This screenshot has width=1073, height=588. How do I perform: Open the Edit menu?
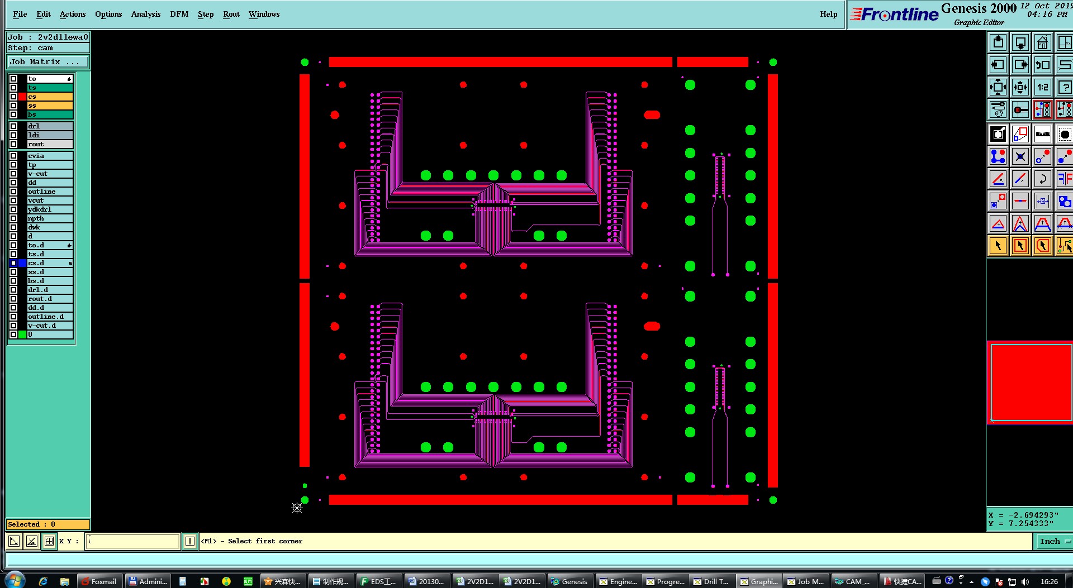click(44, 14)
